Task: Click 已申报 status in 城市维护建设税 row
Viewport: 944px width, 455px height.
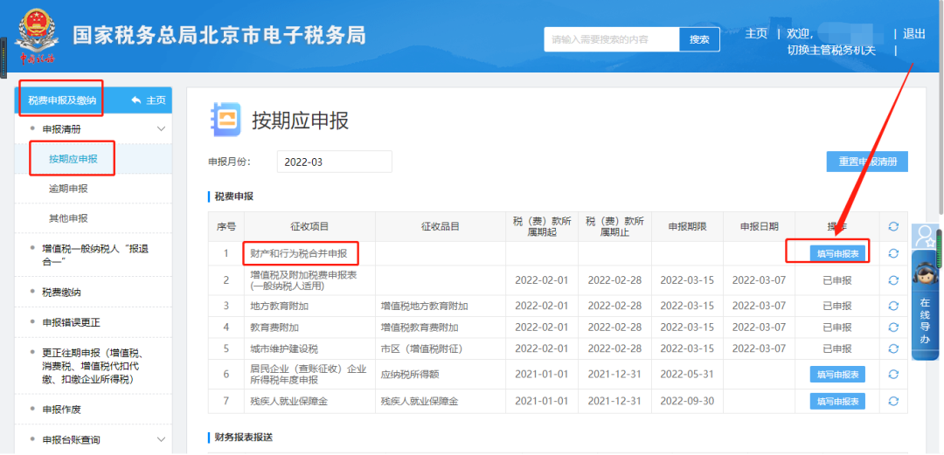Action: (837, 348)
